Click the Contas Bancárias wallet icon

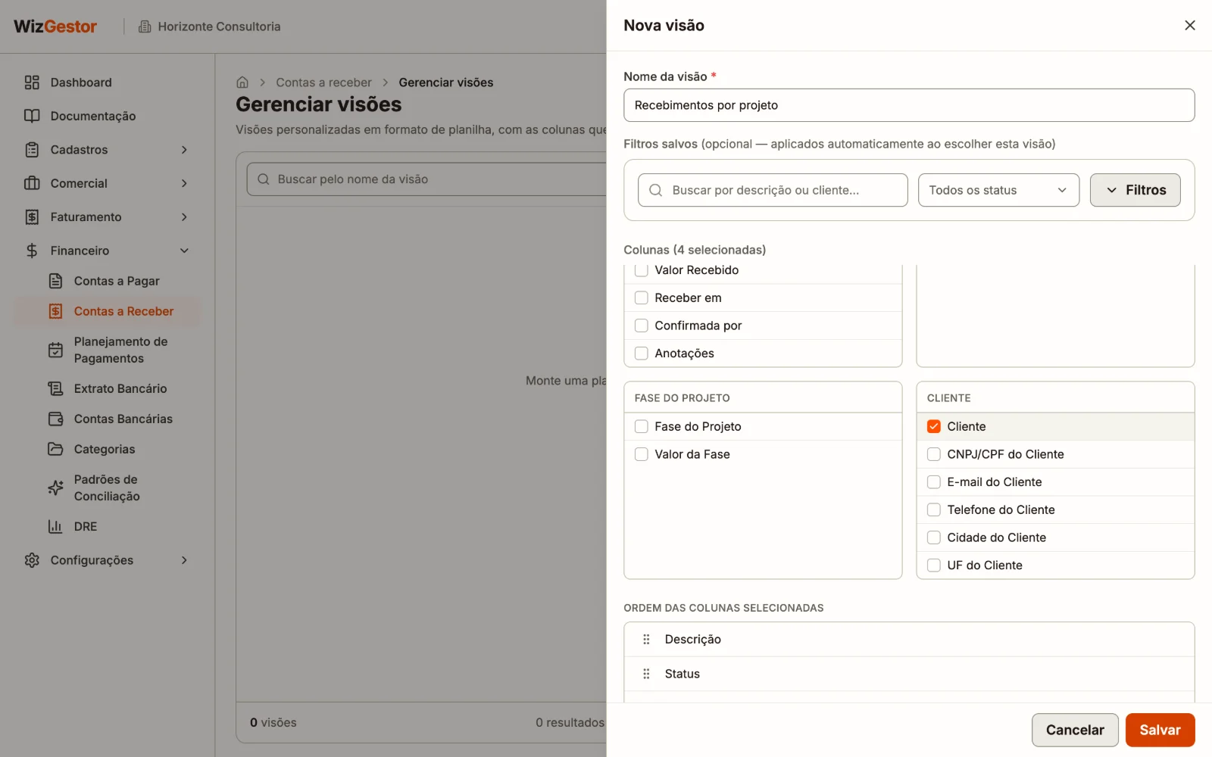point(55,419)
